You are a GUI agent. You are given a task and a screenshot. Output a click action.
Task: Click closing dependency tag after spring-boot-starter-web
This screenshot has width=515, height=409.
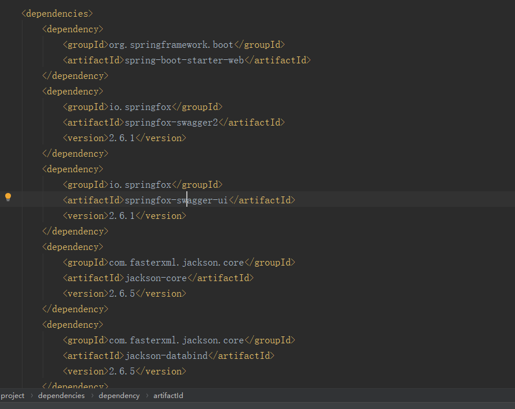pyautogui.click(x=75, y=76)
